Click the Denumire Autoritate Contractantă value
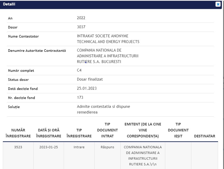 pos(107,56)
